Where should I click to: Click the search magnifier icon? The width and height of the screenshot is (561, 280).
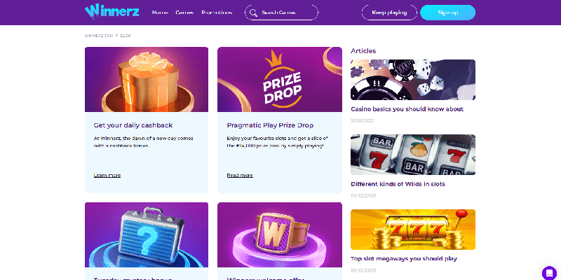[x=253, y=13]
